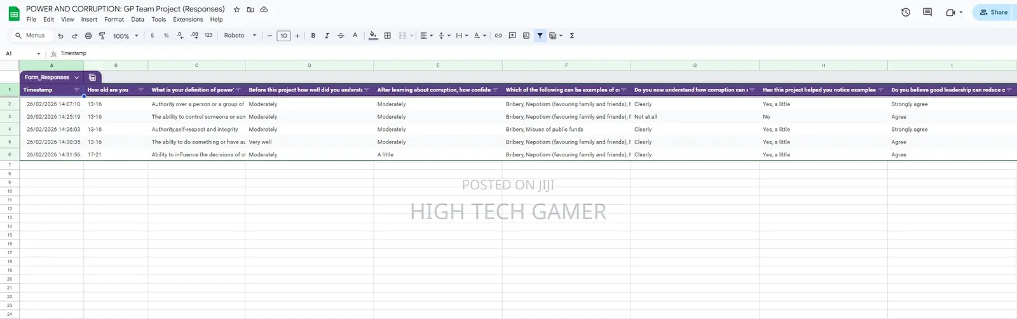Open the borders tool
This screenshot has height=319, width=1017.
[388, 36]
